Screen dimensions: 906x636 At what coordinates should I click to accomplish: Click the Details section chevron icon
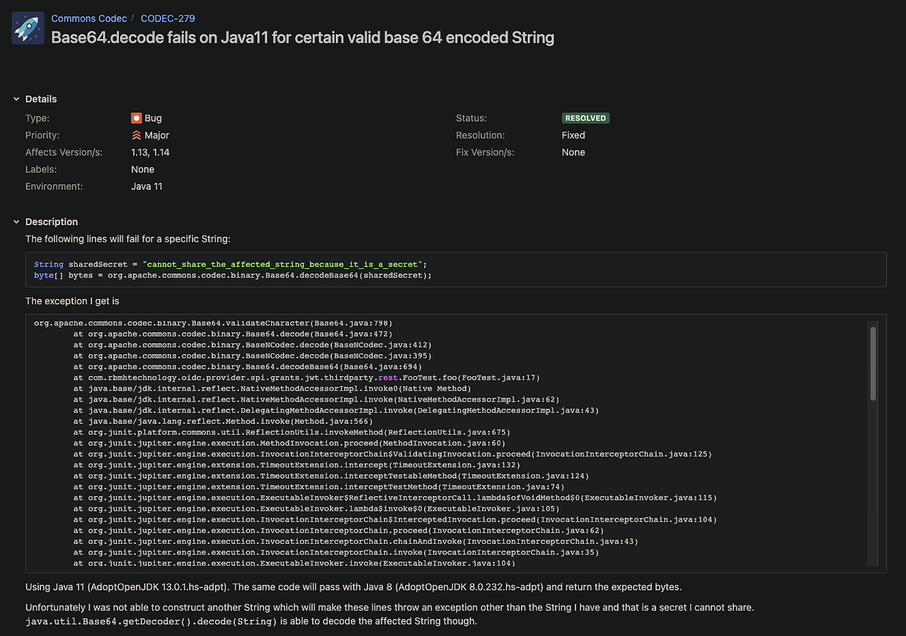click(16, 99)
